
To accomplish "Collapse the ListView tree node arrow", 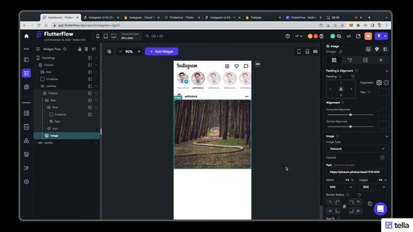I will point(96,86).
